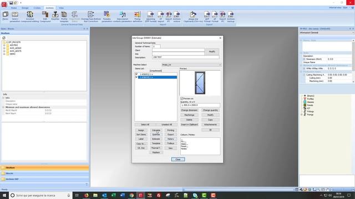The height and width of the screenshot is (199, 355).
Task: Click the Close button in the dialog
Action: coord(178,159)
